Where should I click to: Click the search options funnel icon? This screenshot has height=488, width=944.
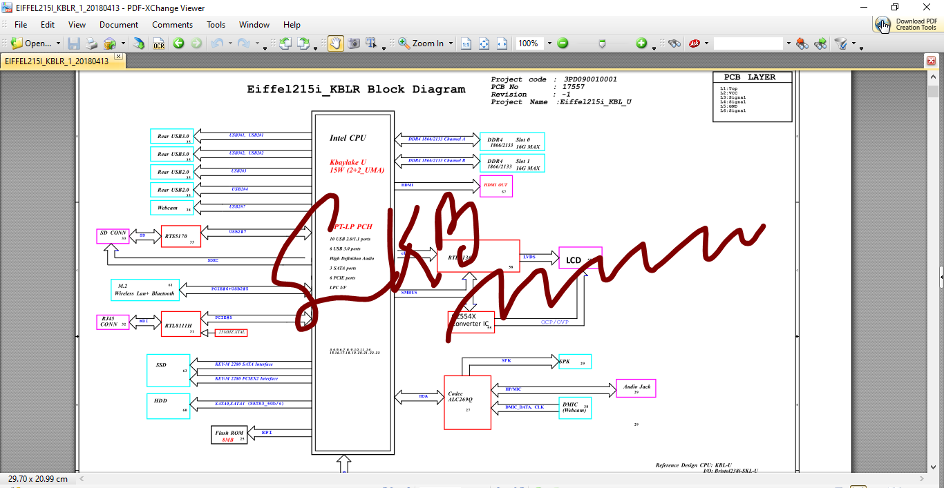(841, 43)
